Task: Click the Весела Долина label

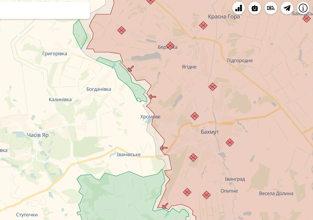Action: tap(276, 193)
